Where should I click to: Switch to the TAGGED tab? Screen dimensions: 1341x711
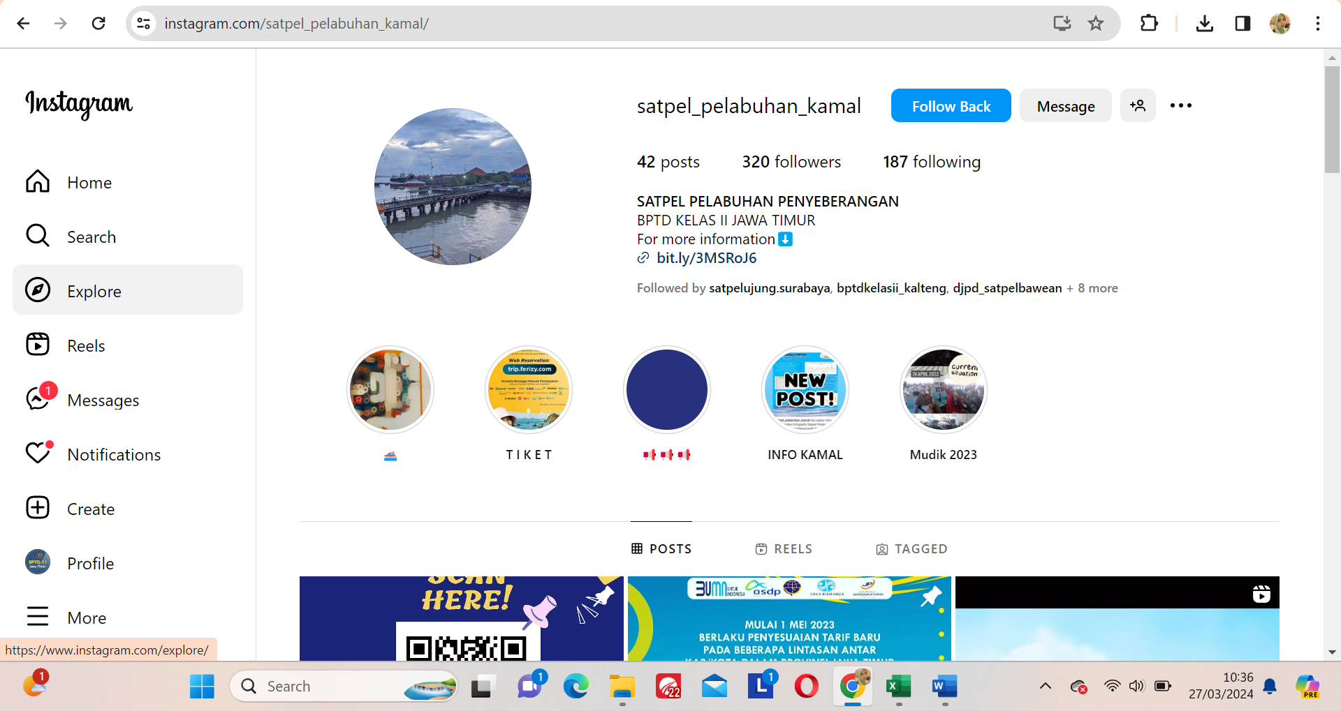(911, 549)
